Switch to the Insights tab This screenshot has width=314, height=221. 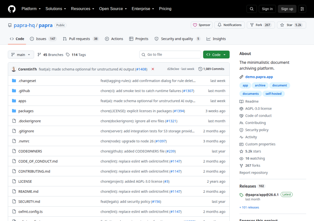[x=216, y=39]
